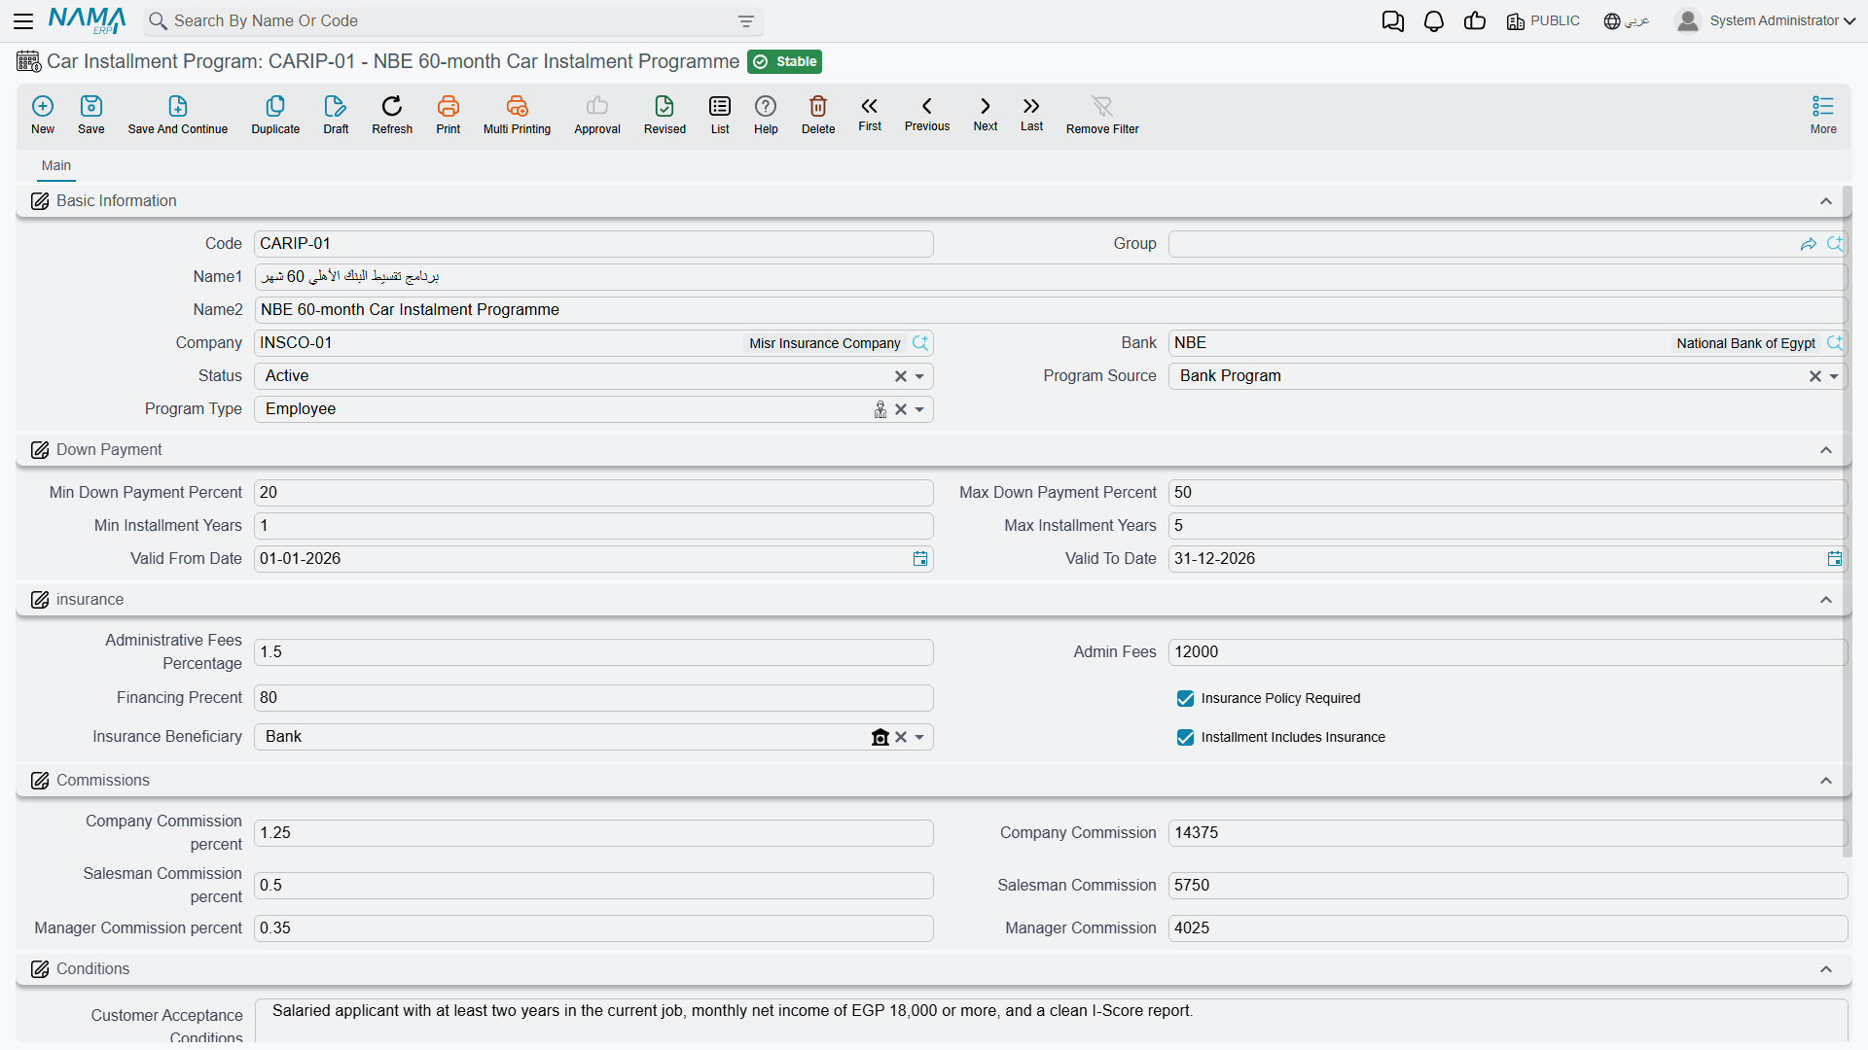Select the Main tab

click(x=56, y=166)
